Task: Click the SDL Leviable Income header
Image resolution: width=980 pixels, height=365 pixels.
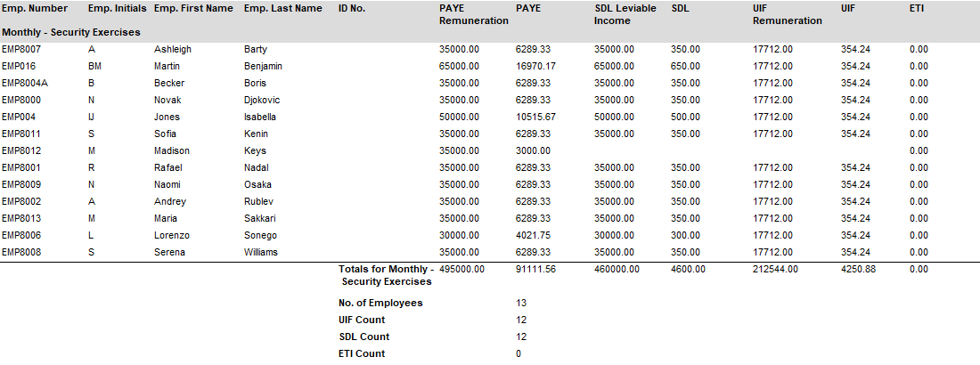Action: click(625, 14)
